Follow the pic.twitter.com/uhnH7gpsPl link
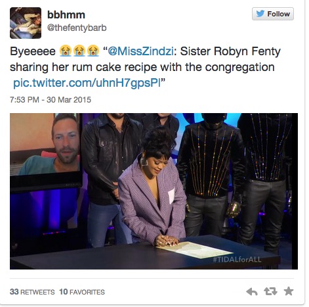Screen dimensions: 309x307 click(x=87, y=83)
